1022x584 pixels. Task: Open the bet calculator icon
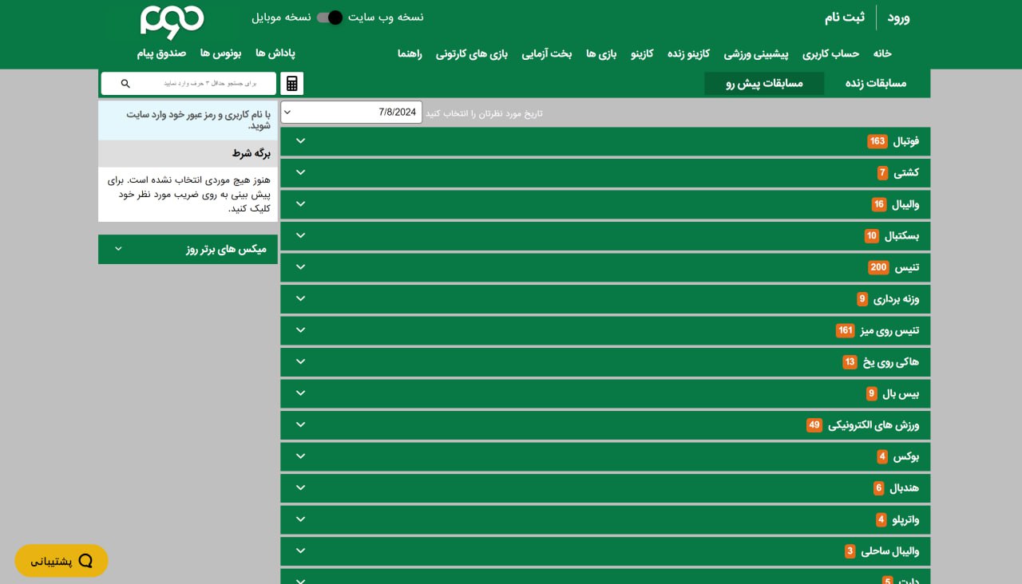292,84
